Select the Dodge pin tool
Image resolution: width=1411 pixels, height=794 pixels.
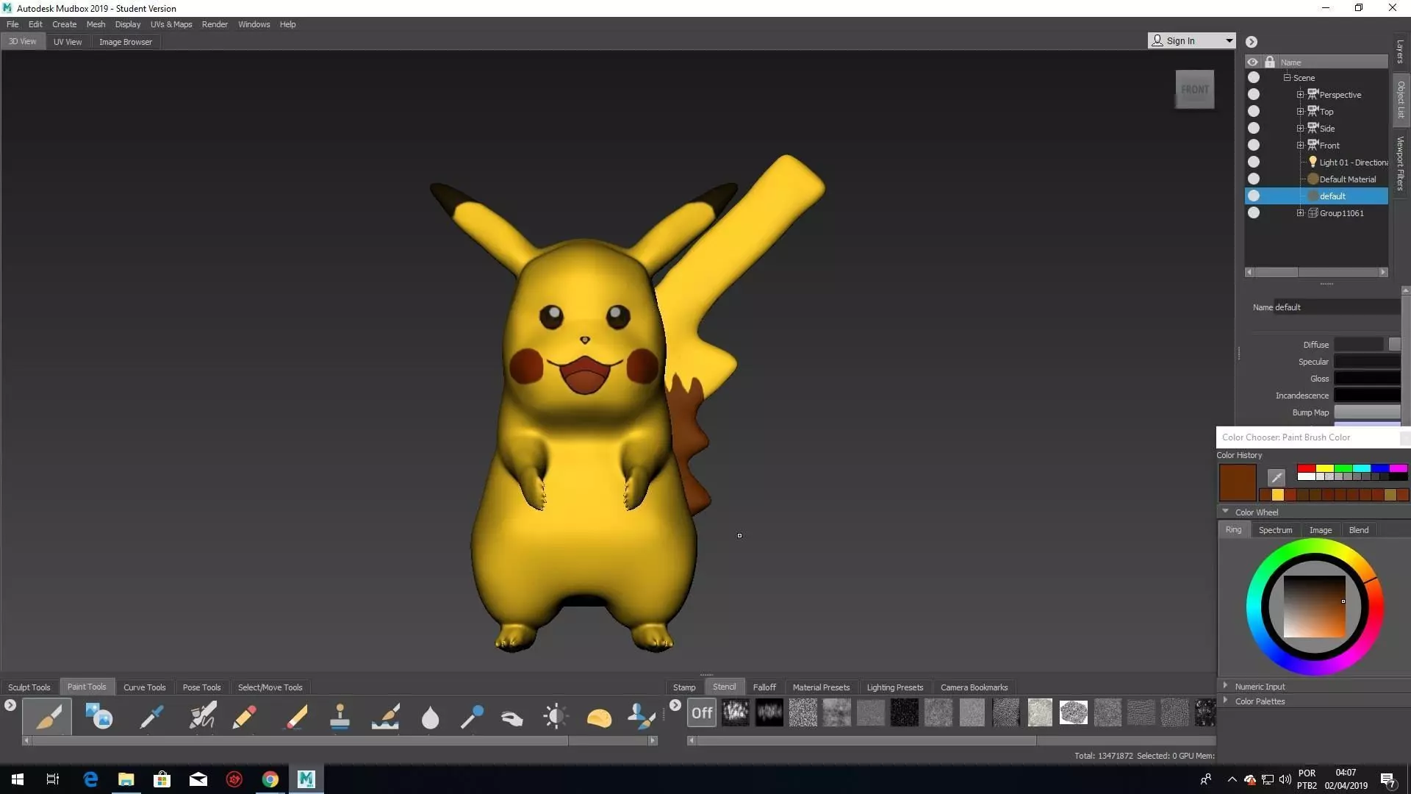(x=472, y=715)
